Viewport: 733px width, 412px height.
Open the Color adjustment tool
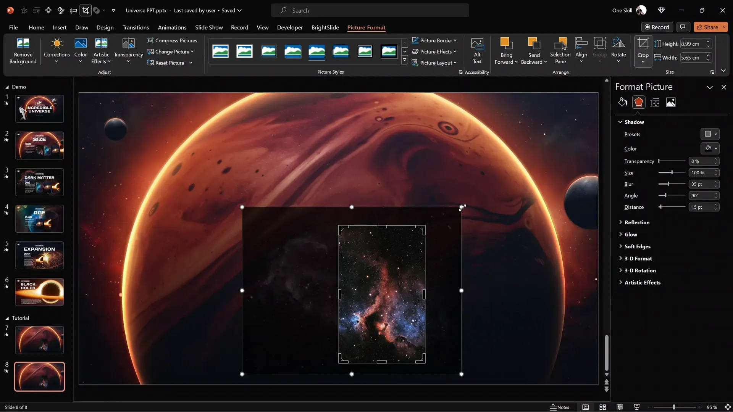pyautogui.click(x=80, y=50)
